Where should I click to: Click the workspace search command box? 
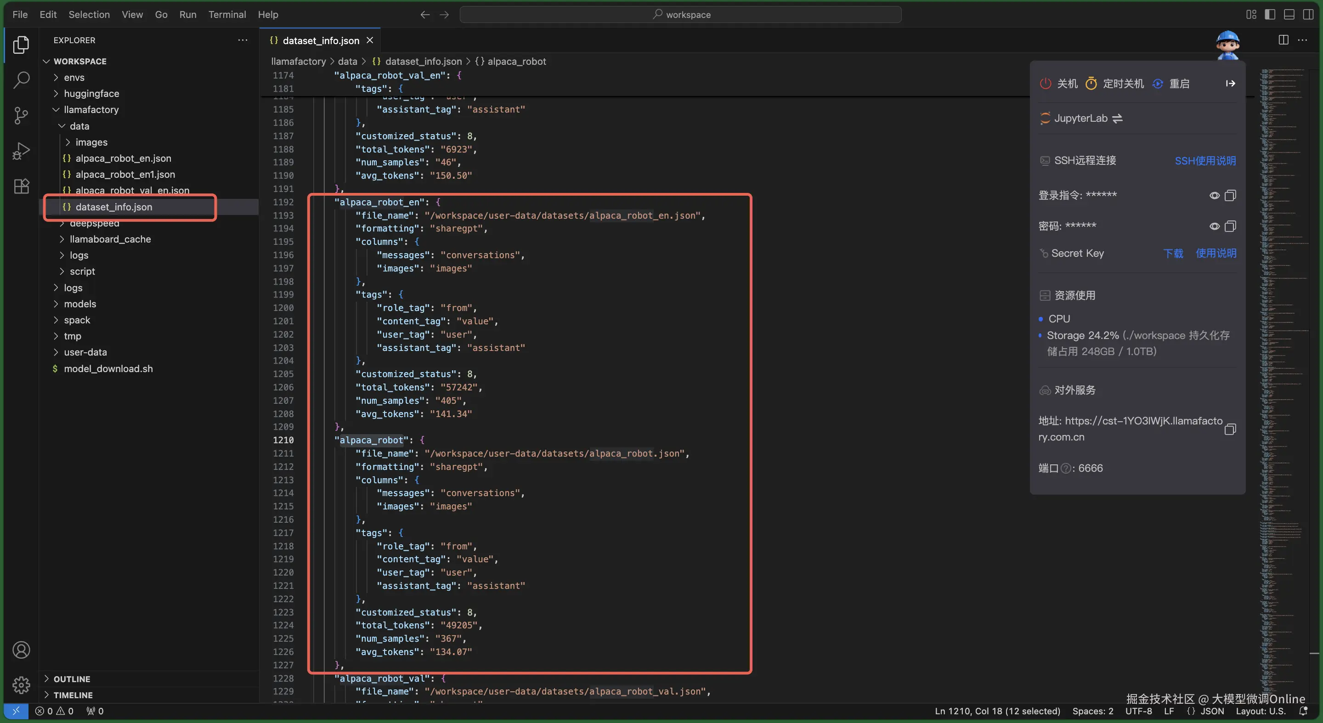(x=680, y=14)
